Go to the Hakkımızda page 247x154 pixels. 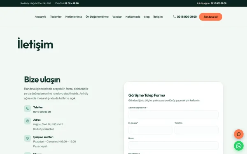point(133,17)
